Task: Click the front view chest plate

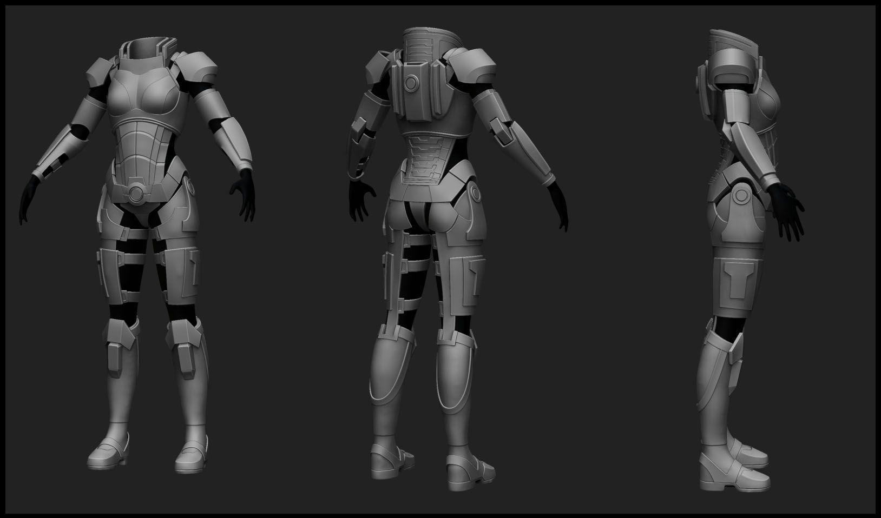Action: [x=144, y=90]
